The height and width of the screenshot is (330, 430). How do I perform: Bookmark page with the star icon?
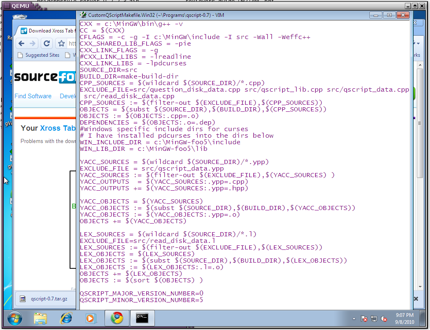pos(61,43)
